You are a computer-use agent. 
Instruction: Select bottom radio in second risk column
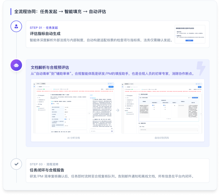coord(164,109)
